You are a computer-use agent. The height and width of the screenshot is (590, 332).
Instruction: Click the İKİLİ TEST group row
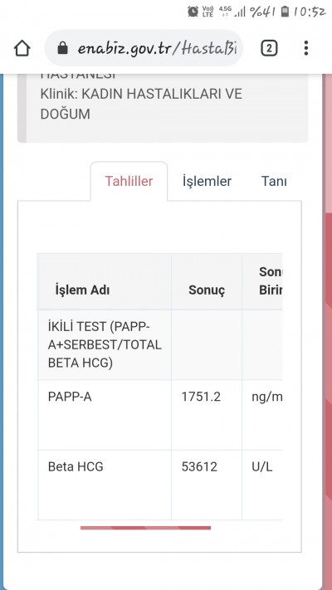tap(159, 345)
